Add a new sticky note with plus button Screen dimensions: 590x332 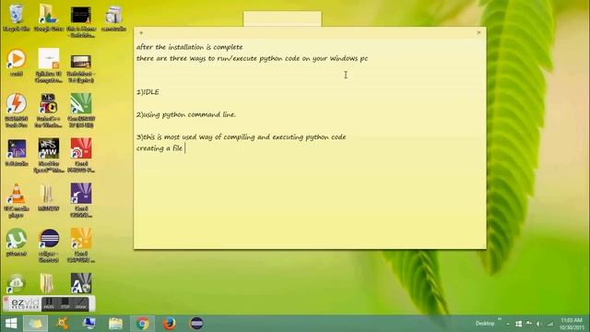tap(141, 33)
